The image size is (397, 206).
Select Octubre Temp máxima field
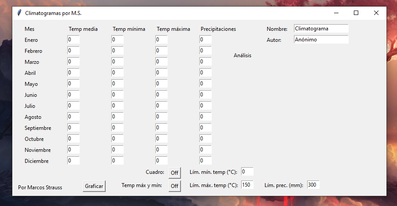click(162, 138)
